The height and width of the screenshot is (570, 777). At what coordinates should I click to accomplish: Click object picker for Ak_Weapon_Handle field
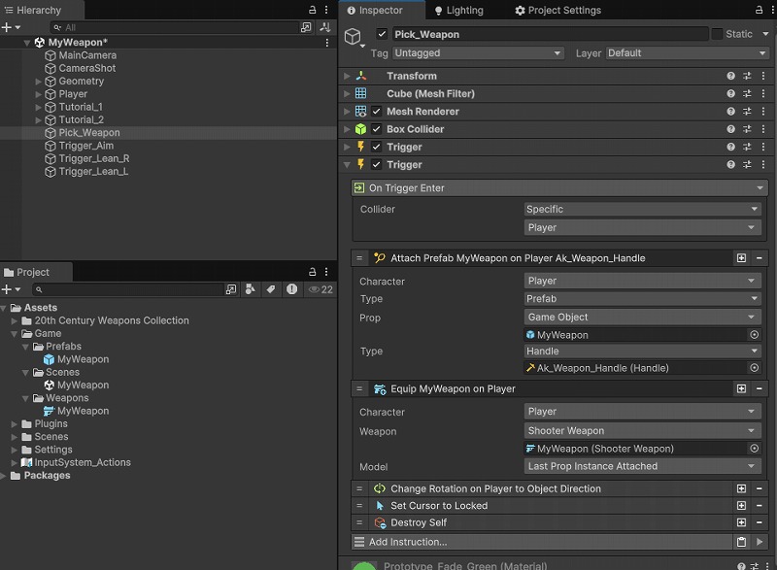point(755,368)
